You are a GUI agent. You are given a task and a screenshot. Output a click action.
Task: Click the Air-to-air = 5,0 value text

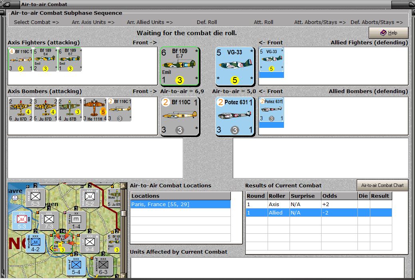point(234,91)
